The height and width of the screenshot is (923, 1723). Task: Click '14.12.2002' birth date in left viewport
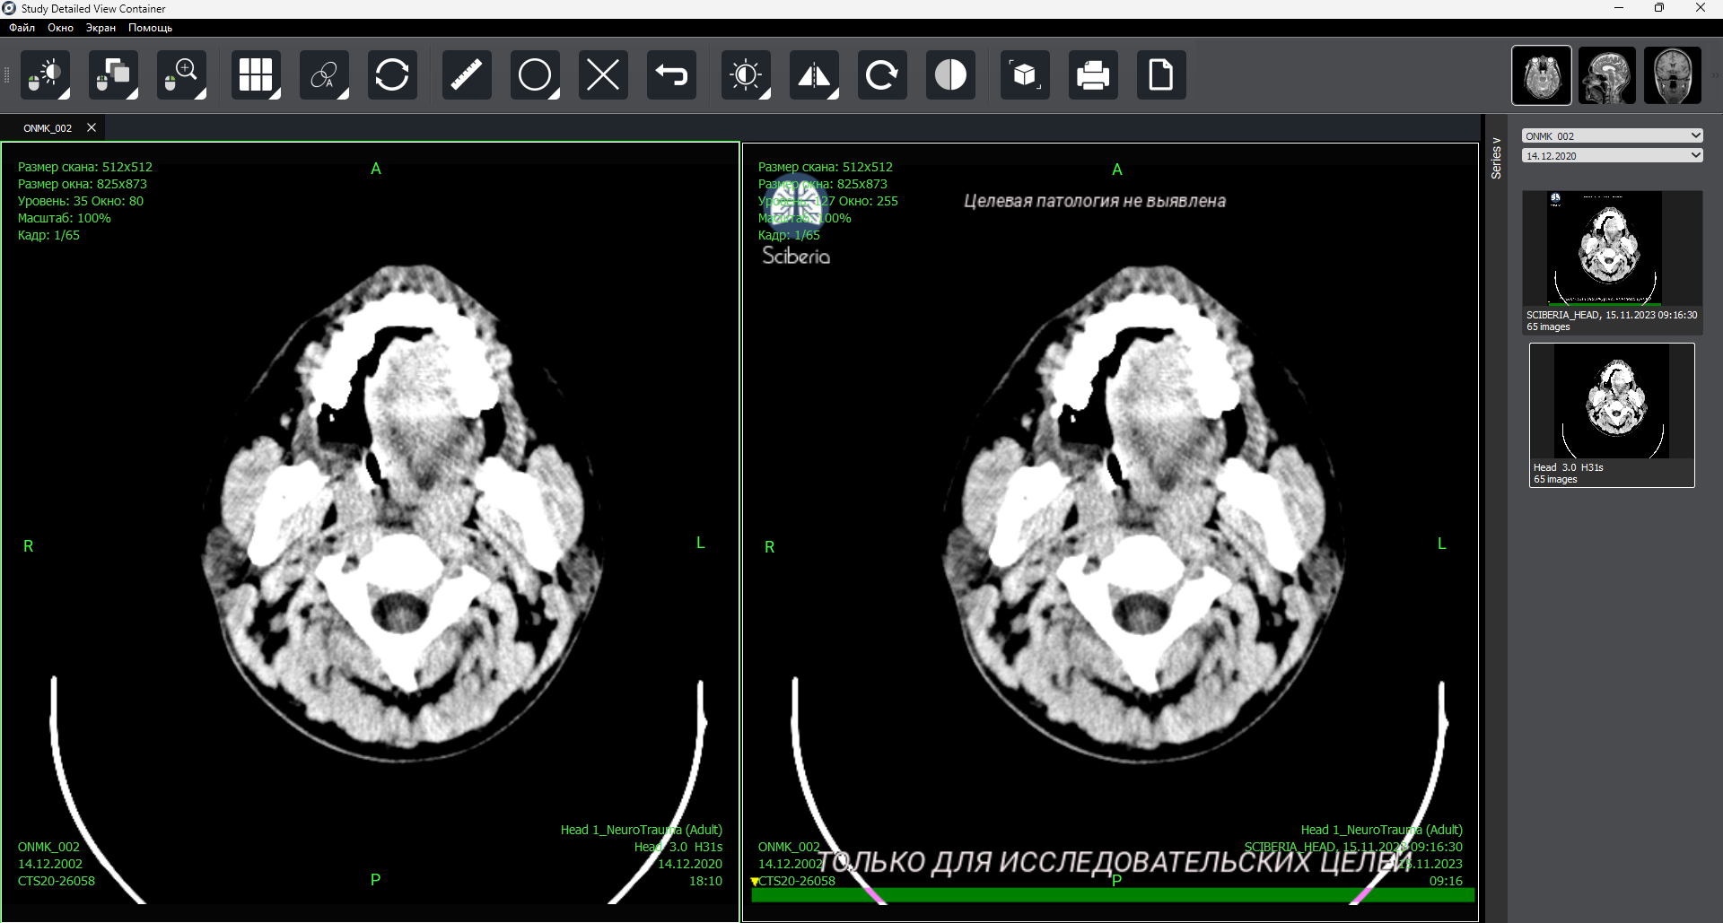tap(50, 864)
